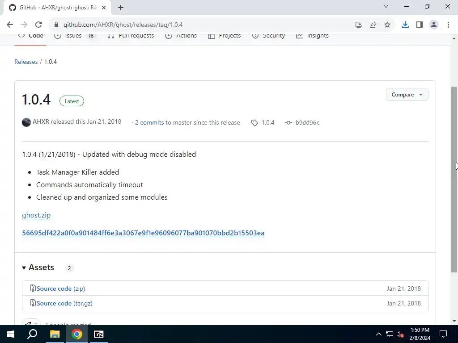View the 2 commits since release
458x343 pixels.
coord(149,123)
